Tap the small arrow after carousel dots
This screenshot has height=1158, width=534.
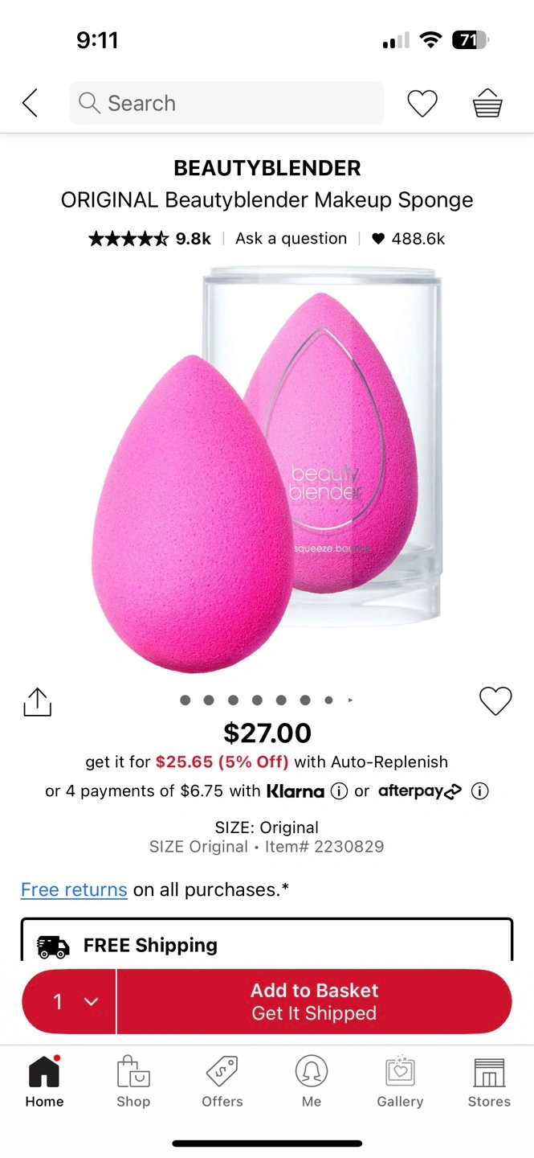(350, 700)
